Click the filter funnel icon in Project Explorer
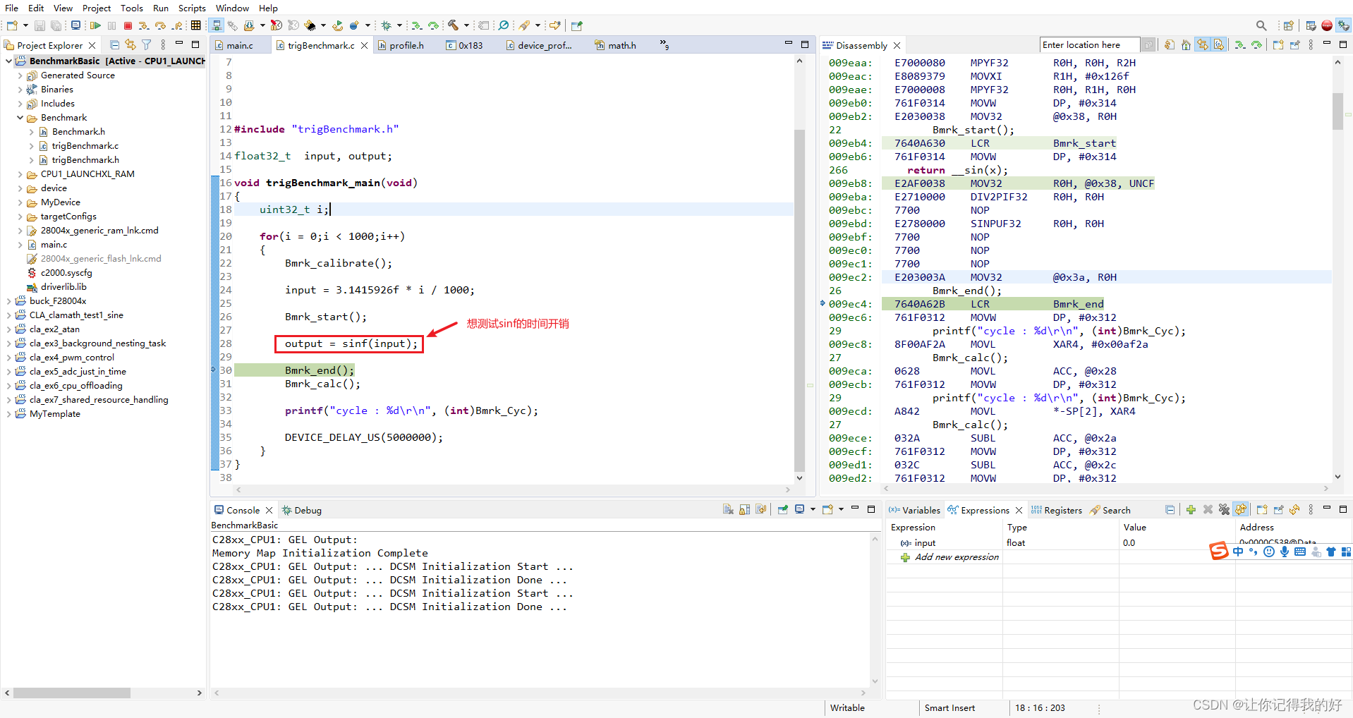 [x=147, y=45]
